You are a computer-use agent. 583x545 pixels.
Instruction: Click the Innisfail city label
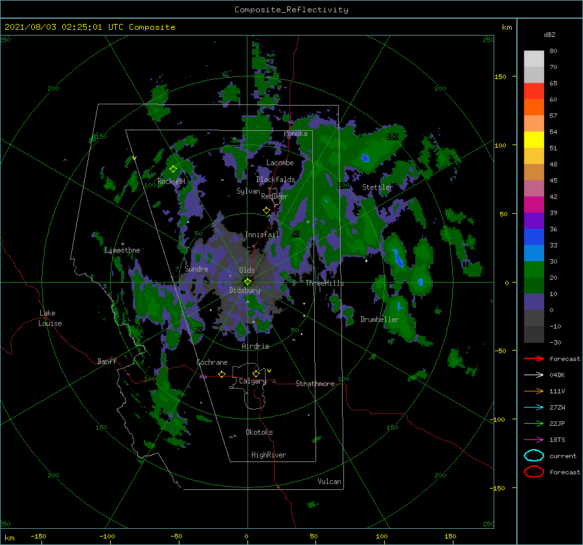(x=262, y=235)
